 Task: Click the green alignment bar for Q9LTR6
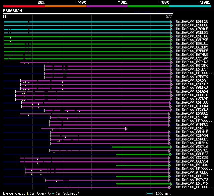point(87,36)
